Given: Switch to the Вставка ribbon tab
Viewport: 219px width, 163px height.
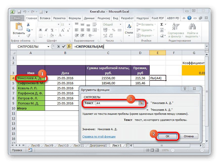Looking at the screenshot, I should pyautogui.click(x=45, y=18).
